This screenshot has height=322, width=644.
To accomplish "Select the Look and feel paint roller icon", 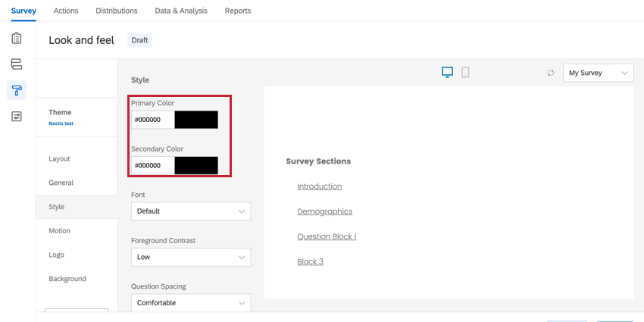I will coord(17,90).
